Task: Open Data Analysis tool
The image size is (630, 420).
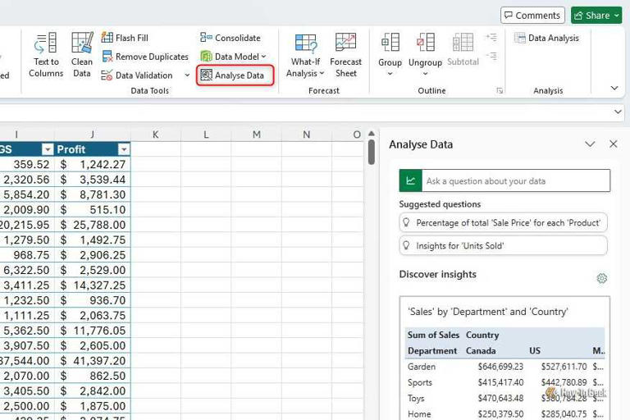Action: point(546,39)
